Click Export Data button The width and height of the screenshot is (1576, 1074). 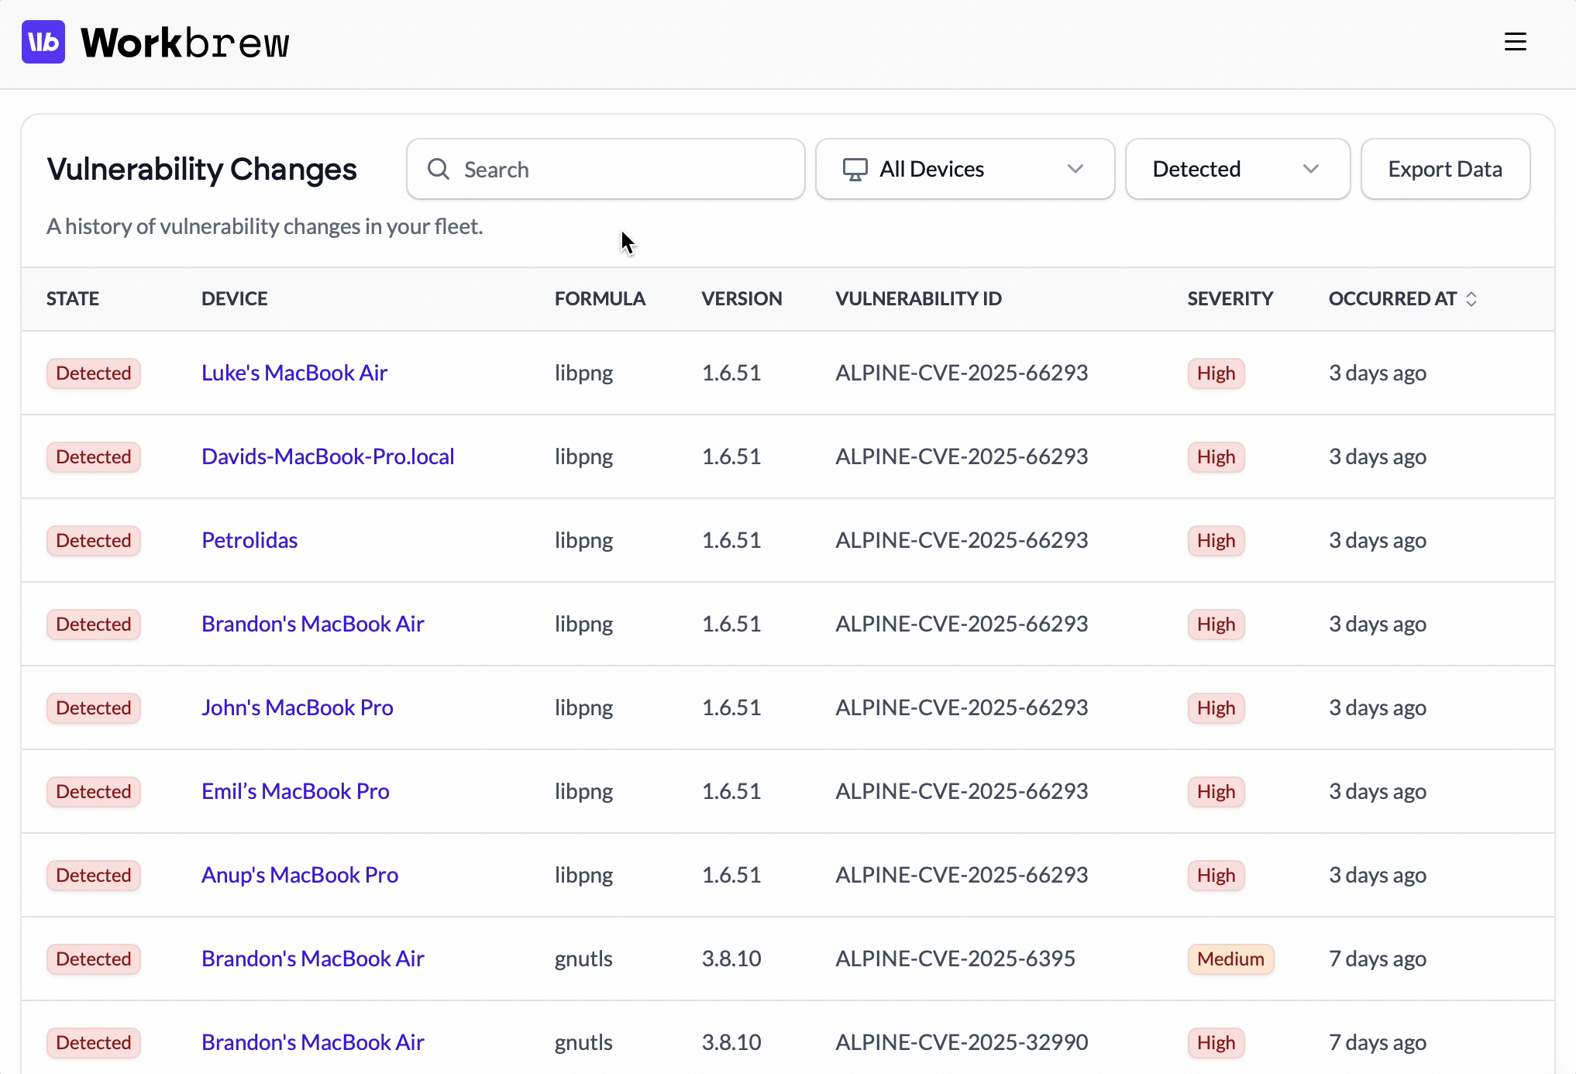click(1444, 169)
